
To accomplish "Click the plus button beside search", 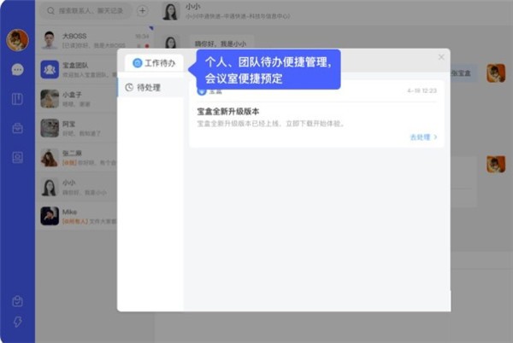I will tap(142, 11).
